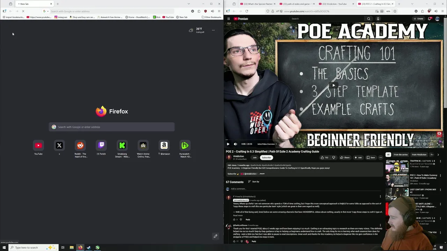Like the video (752 likes)
This screenshot has height=251, width=447.
pyautogui.click(x=325, y=158)
